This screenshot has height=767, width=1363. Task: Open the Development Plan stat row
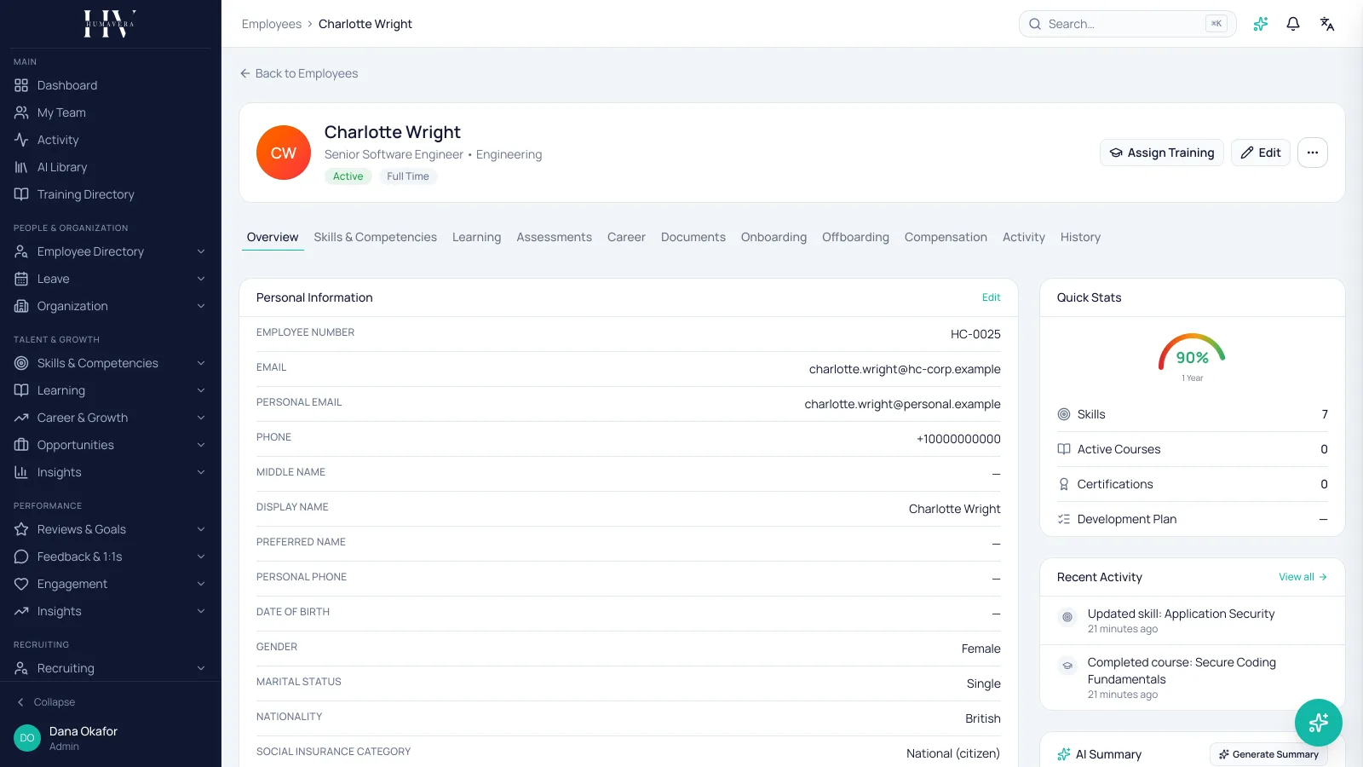coord(1193,519)
